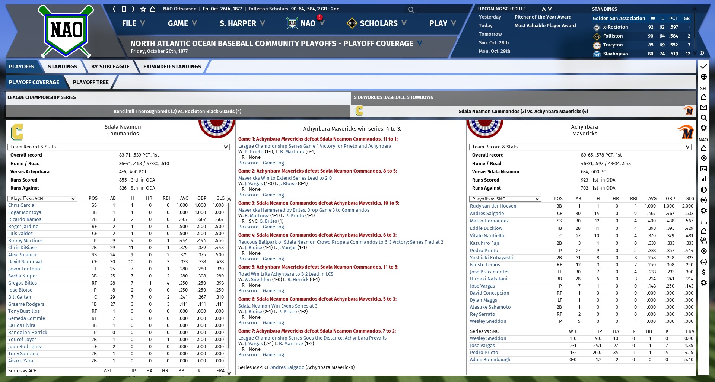Open the SCHOLARS menu
Image resolution: width=715 pixels, height=382 pixels.
378,23
